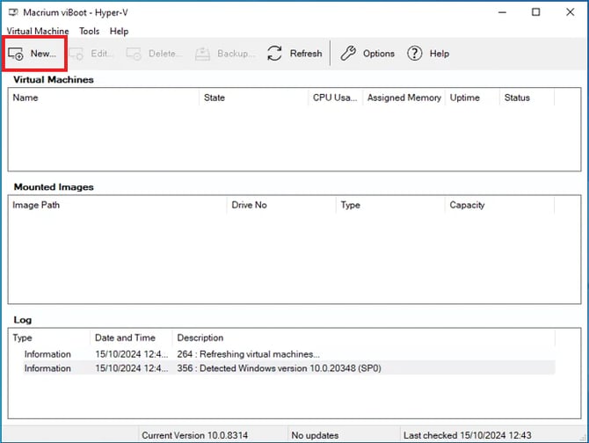Minimize the Macrium viBoot window

[502, 12]
